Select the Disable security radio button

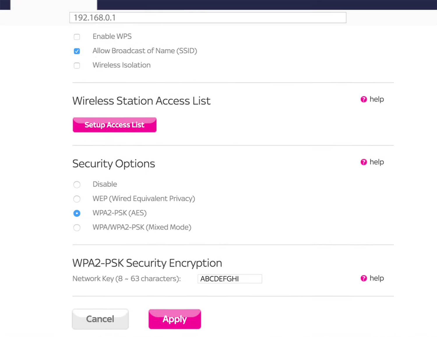tap(77, 184)
